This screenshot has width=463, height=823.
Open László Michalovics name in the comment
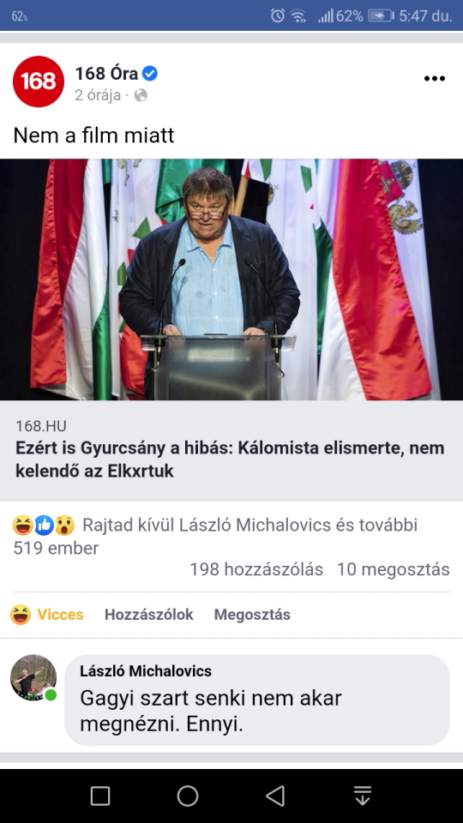[146, 670]
